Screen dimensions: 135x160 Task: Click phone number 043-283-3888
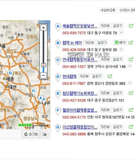74,134
